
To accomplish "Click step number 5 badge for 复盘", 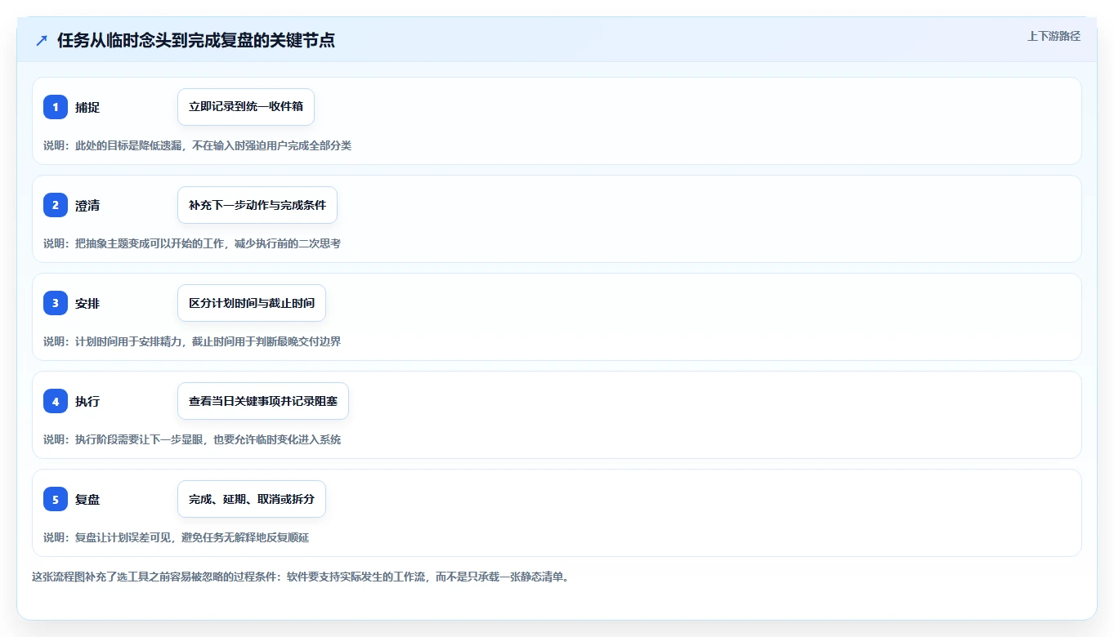I will point(56,499).
